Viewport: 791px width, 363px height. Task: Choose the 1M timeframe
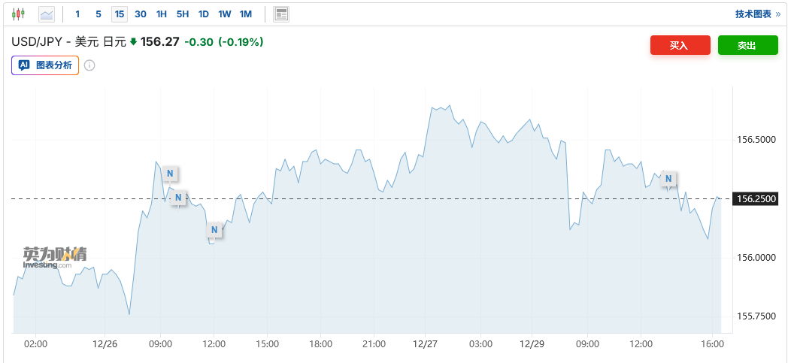coord(246,14)
